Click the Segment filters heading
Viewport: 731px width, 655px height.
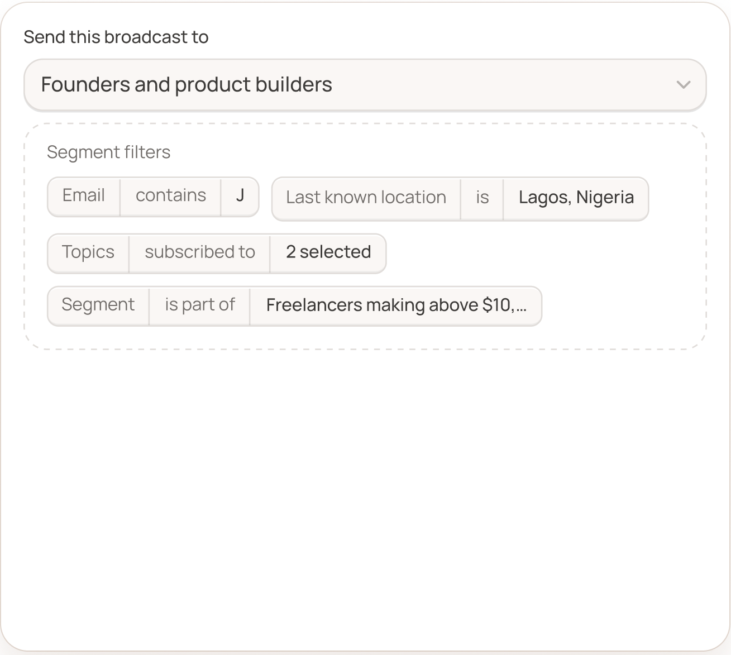(108, 152)
